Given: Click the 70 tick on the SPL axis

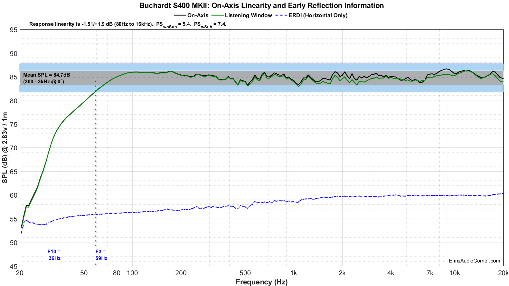Looking at the screenshot, I should [x=13, y=148].
